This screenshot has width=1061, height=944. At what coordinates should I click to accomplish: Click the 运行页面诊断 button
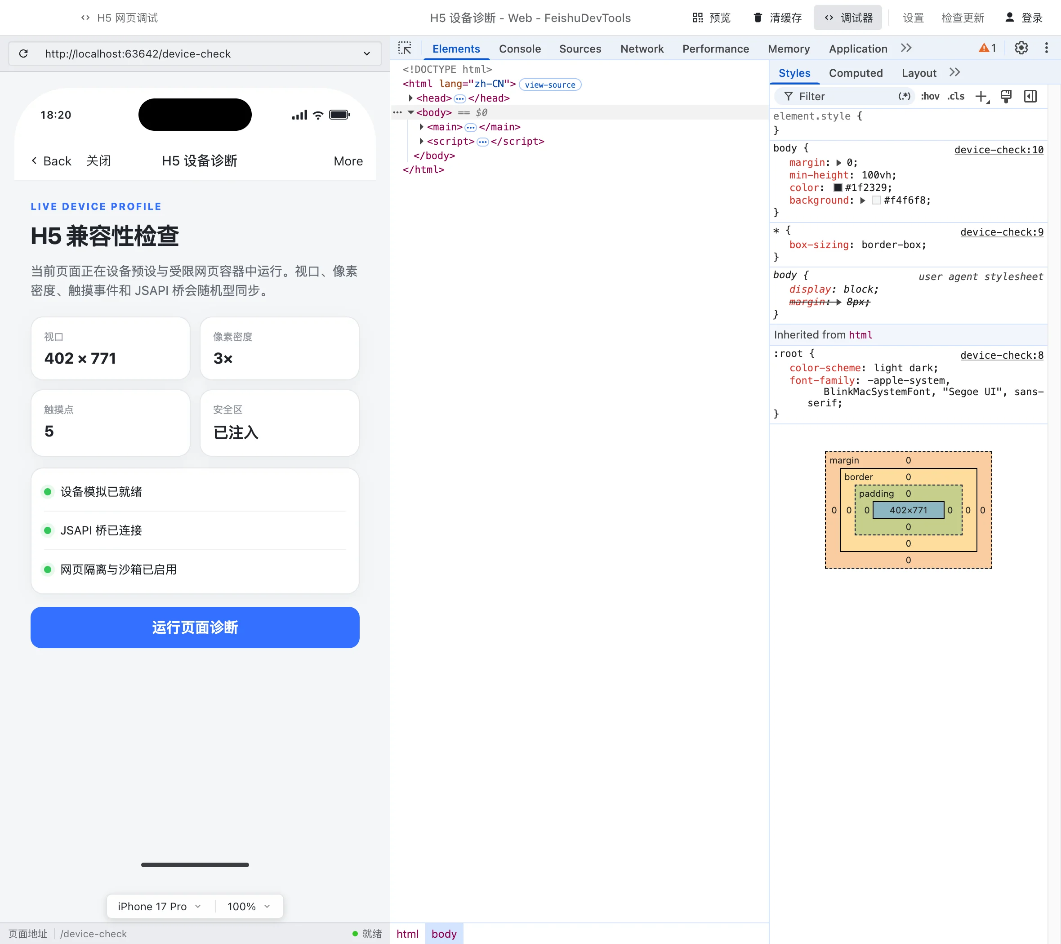[195, 628]
